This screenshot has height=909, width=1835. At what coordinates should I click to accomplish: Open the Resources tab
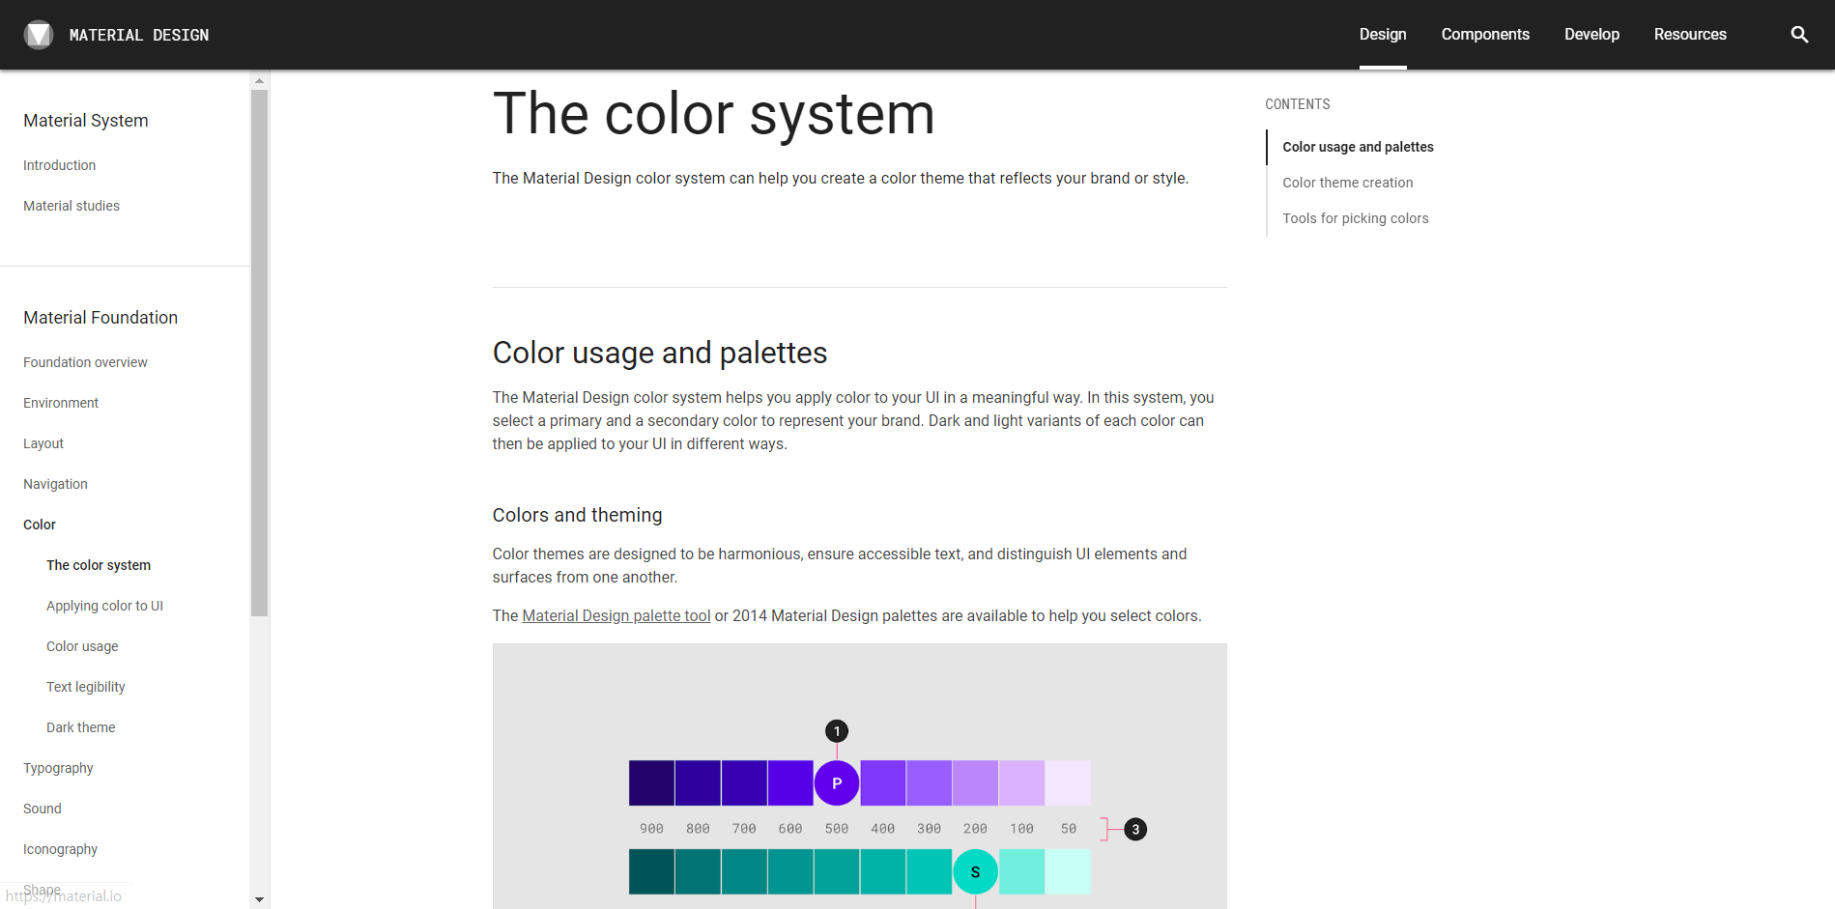tap(1690, 35)
